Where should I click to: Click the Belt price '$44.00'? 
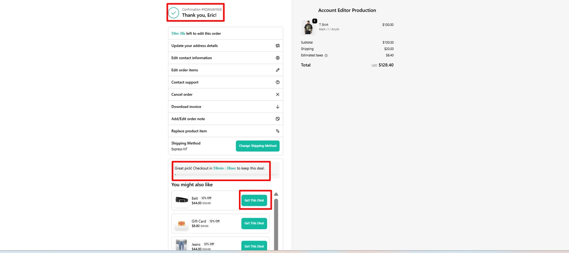(197, 203)
